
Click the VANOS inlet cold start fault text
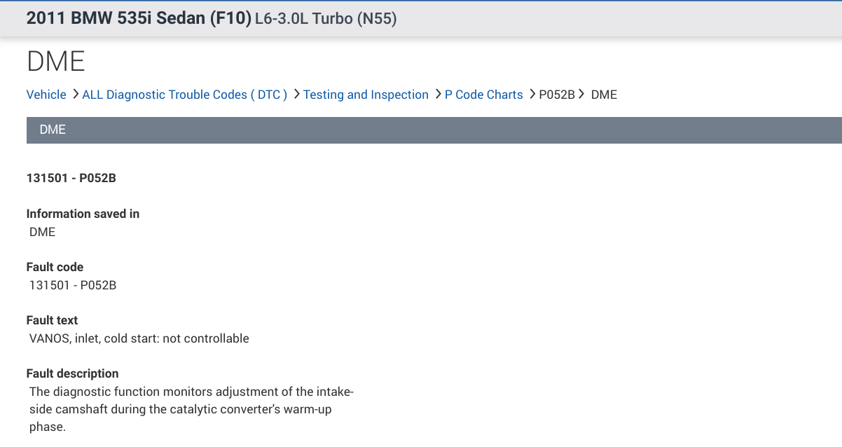click(x=139, y=338)
